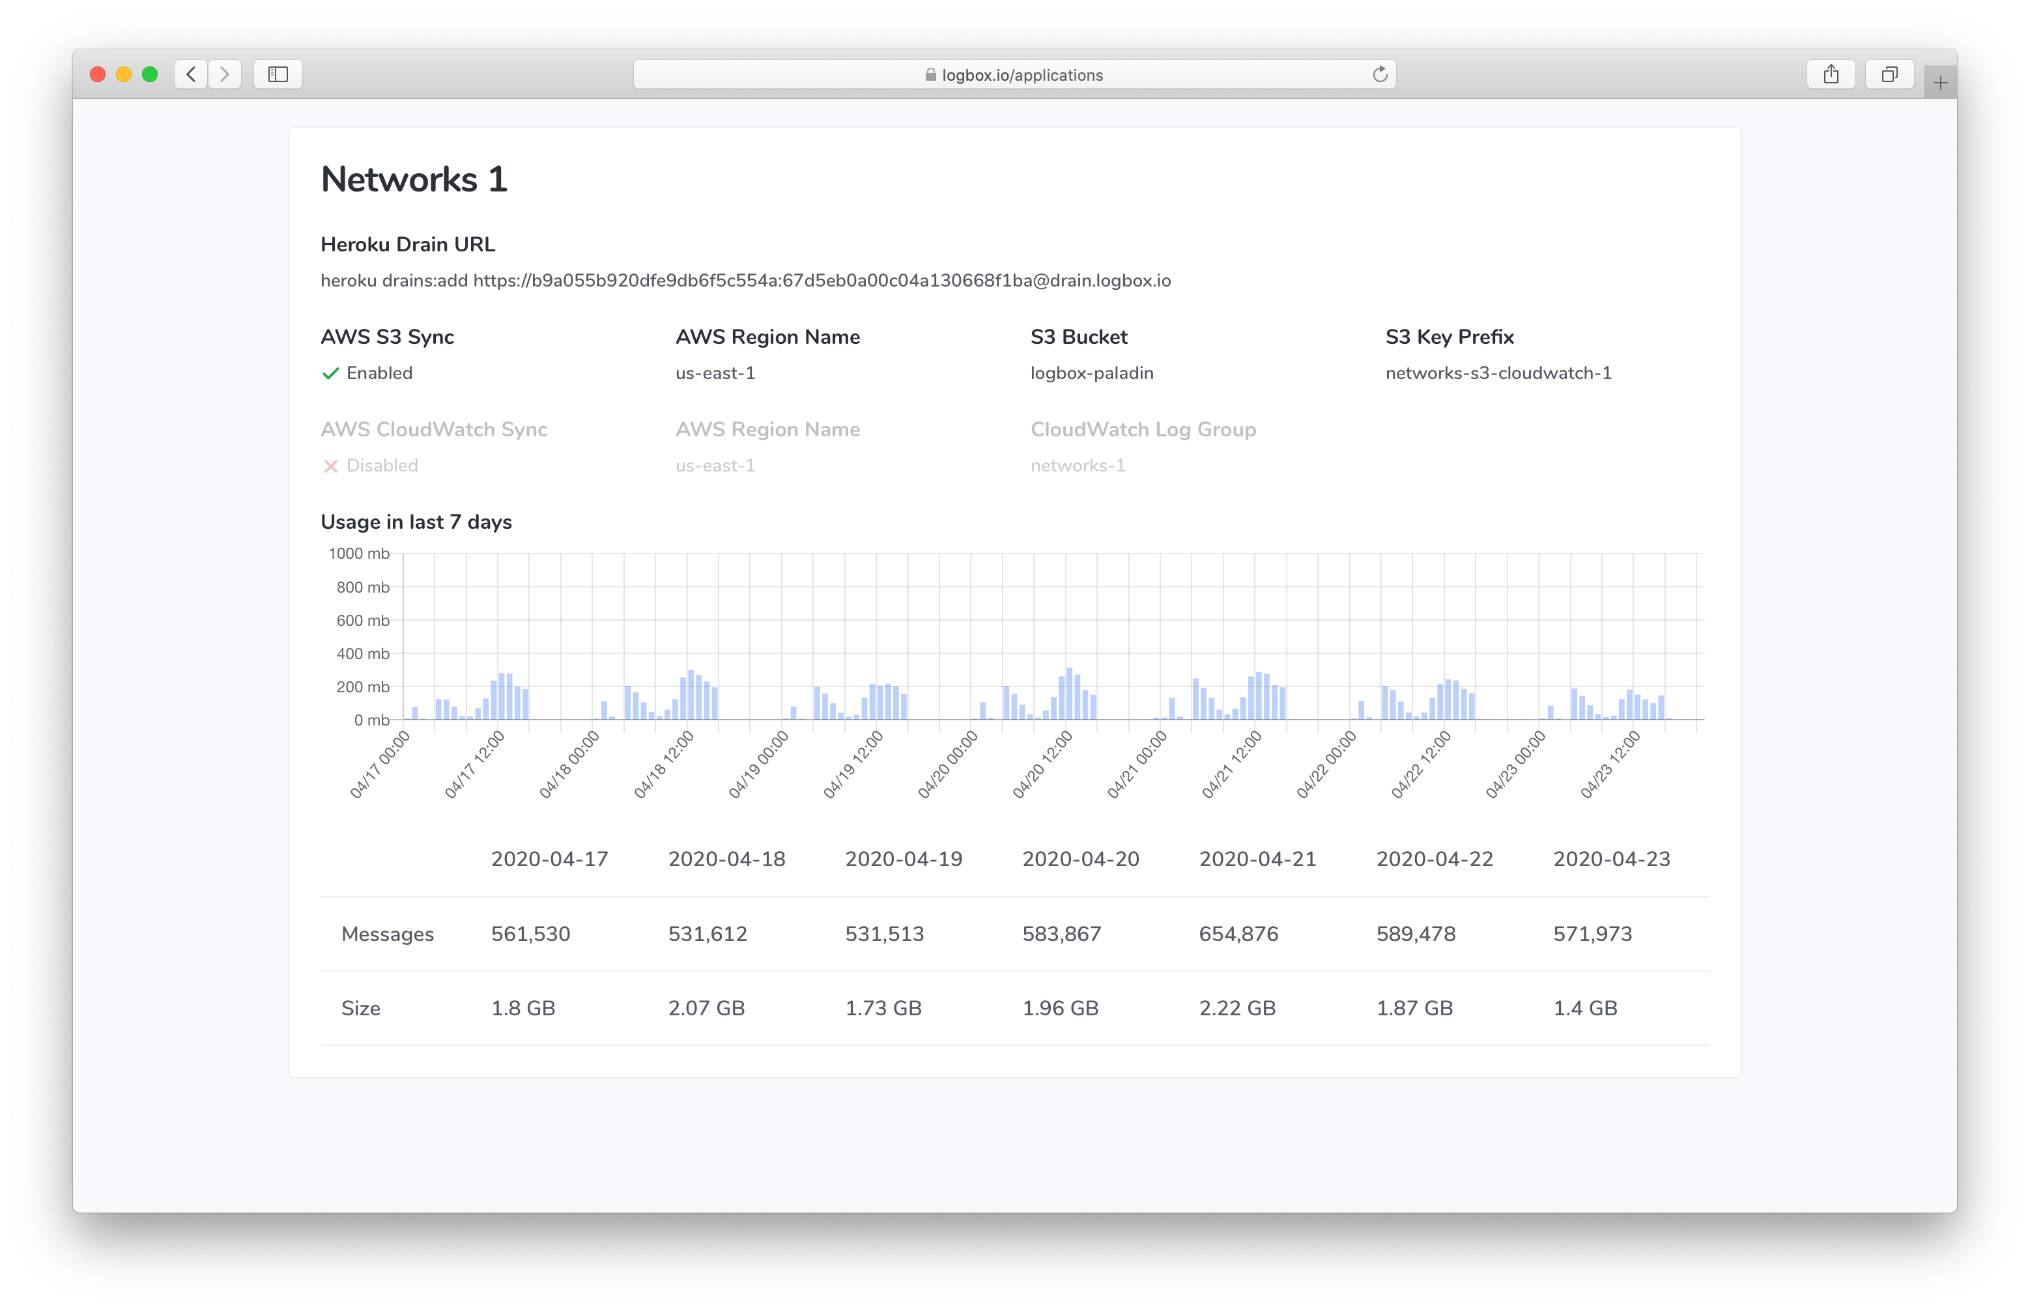Click the 2020-04-23 column header
Screen dimensions: 2030x1309
pyautogui.click(x=1611, y=858)
